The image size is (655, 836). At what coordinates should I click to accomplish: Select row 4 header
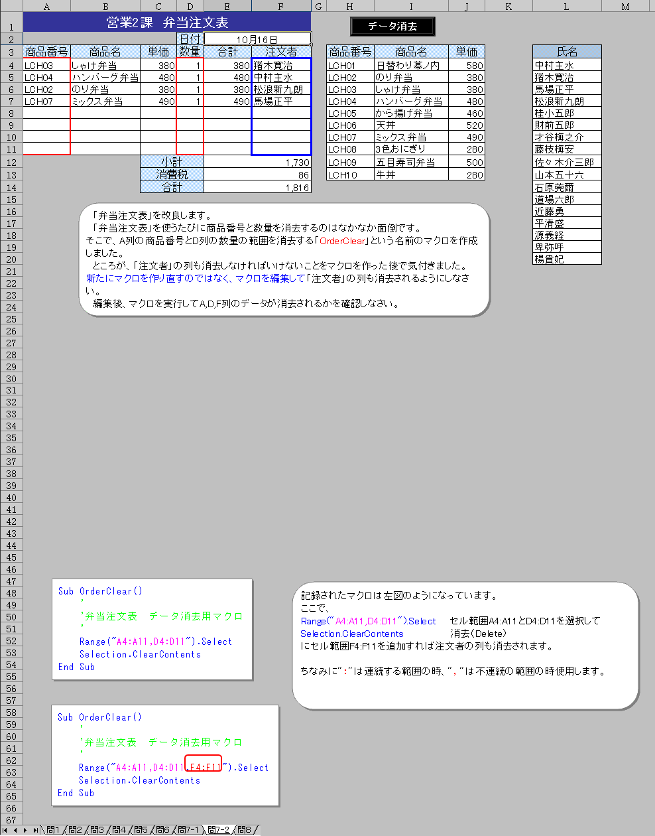(11, 66)
